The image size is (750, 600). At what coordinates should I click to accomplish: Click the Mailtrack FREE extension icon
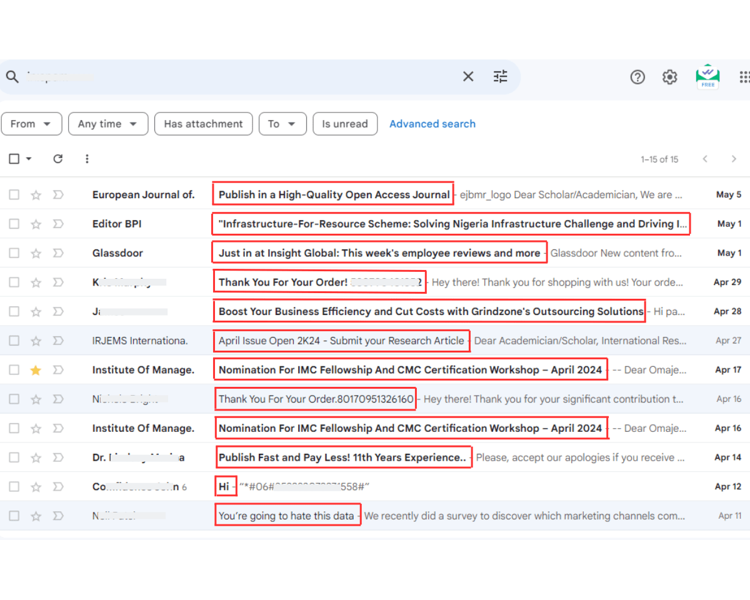pos(707,76)
